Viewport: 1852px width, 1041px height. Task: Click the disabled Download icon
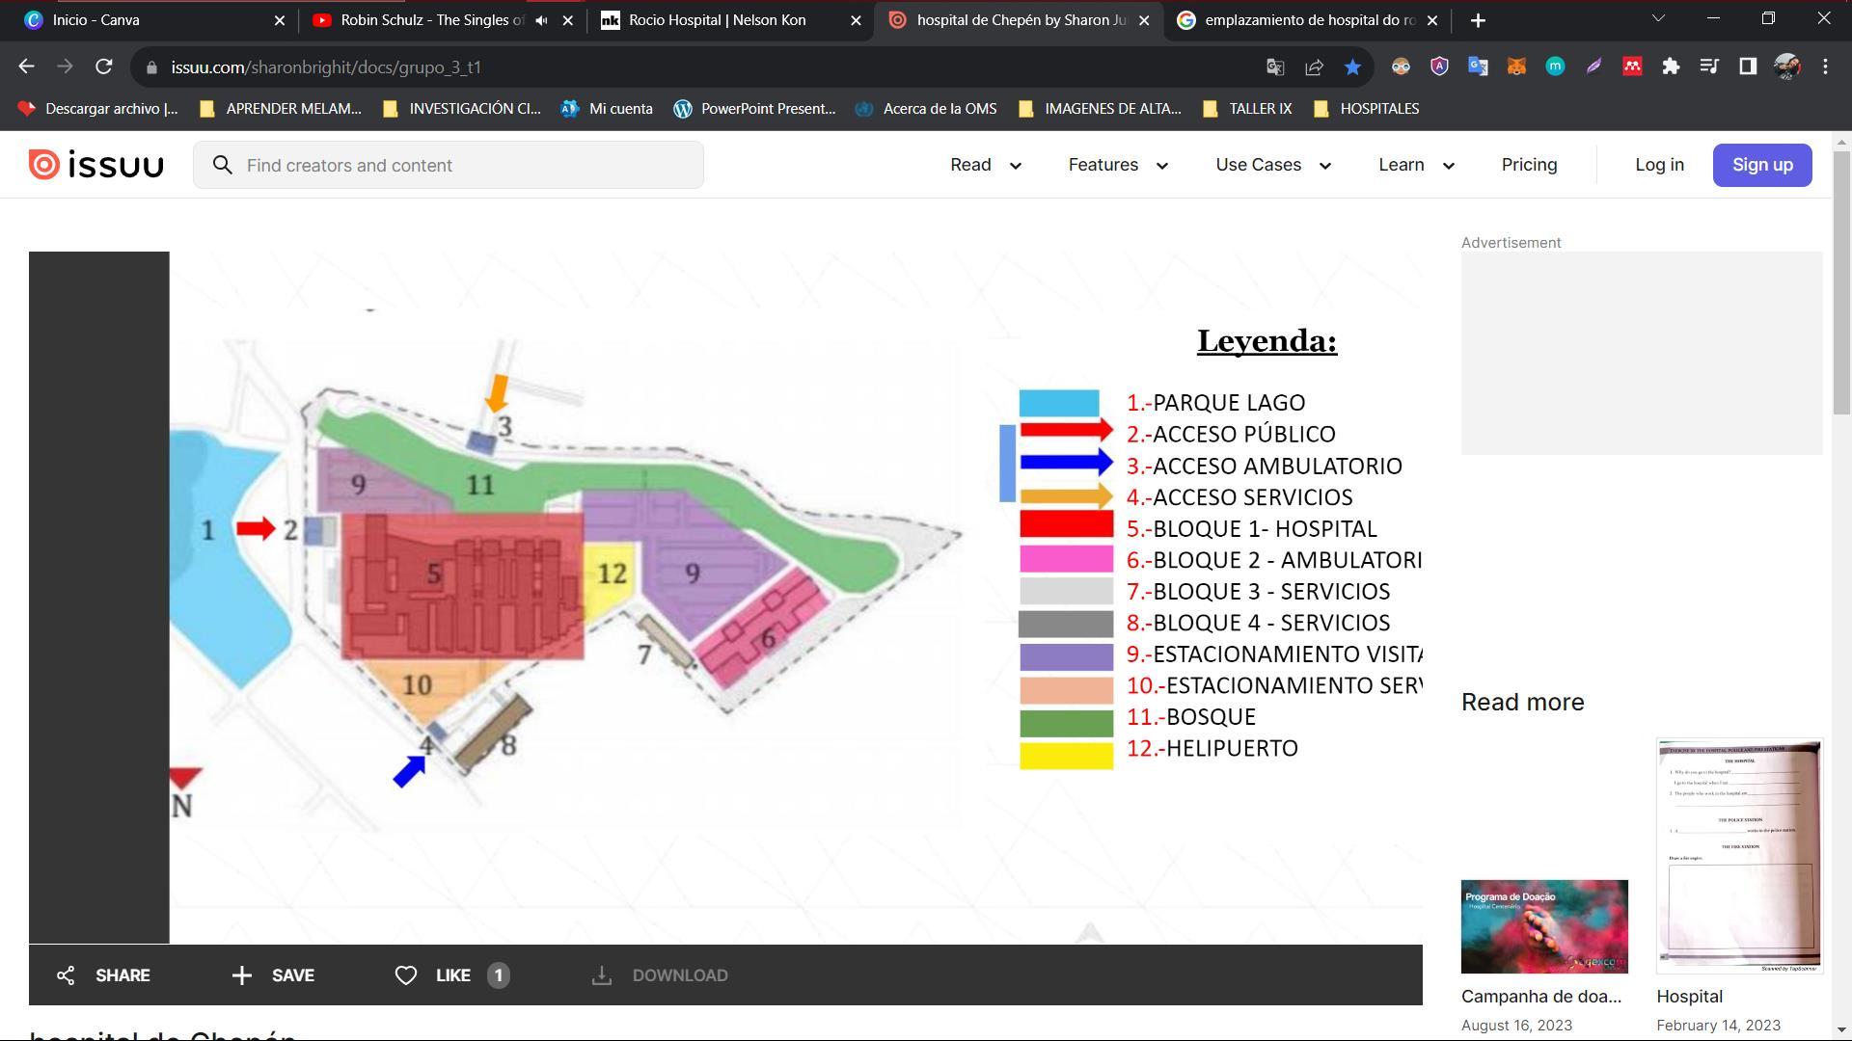coord(602,975)
